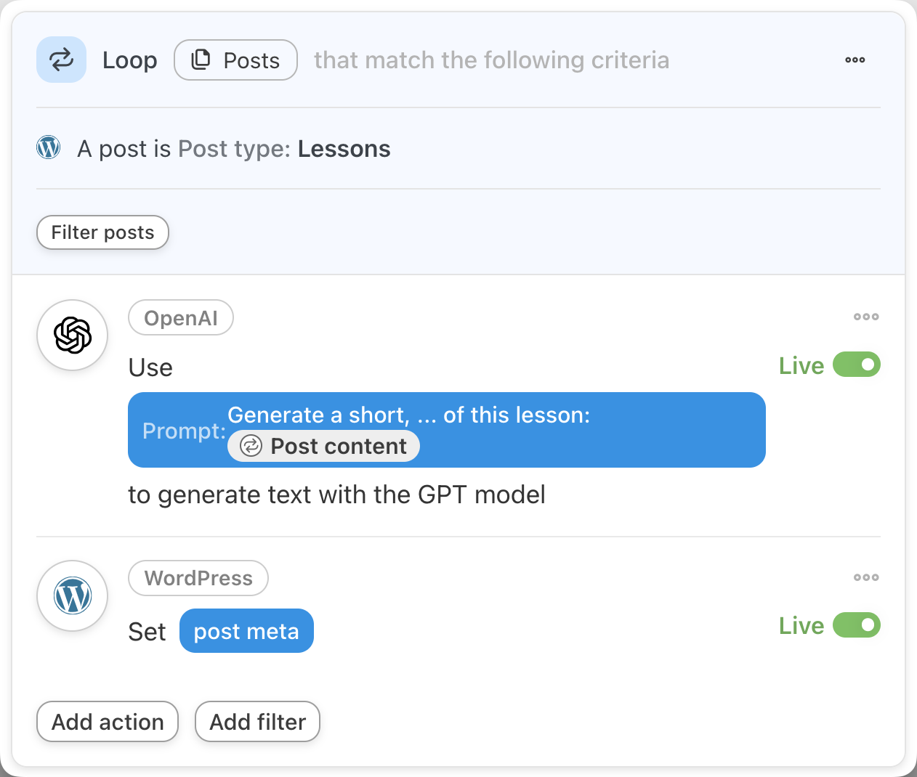917x777 pixels.
Task: Click the copy icon inside Posts pill
Action: (201, 60)
